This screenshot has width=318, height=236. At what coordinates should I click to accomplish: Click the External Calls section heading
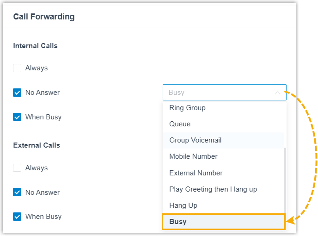point(37,145)
